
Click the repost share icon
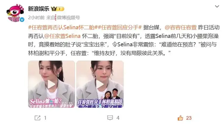[37, 118]
